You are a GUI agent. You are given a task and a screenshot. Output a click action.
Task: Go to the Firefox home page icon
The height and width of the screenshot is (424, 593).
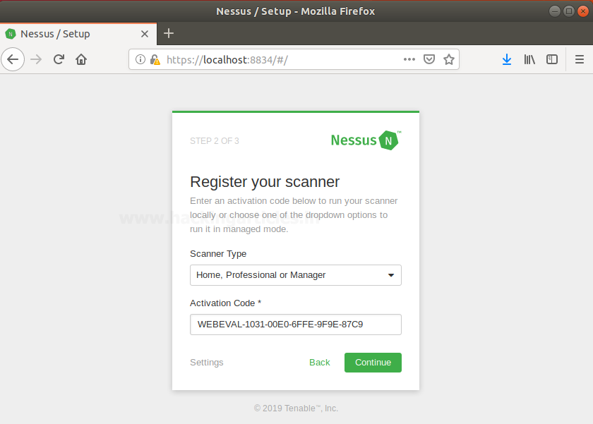(81, 59)
